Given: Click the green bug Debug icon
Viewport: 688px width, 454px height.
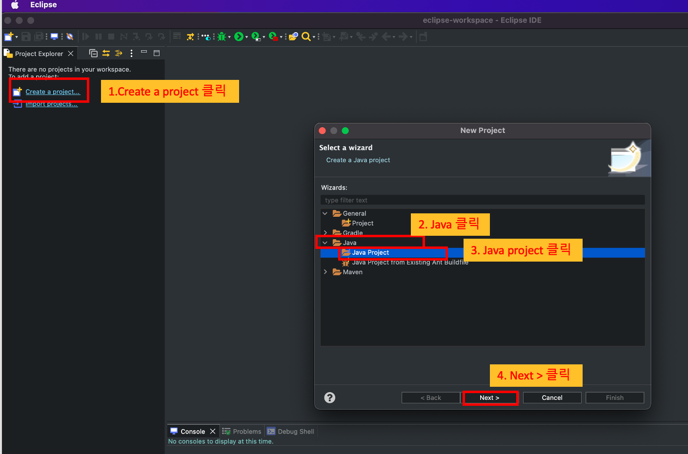Looking at the screenshot, I should coord(222,37).
